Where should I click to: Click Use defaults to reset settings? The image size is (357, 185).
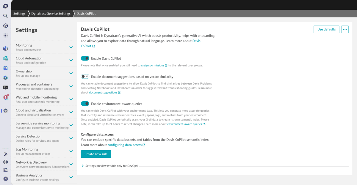pyautogui.click(x=326, y=29)
